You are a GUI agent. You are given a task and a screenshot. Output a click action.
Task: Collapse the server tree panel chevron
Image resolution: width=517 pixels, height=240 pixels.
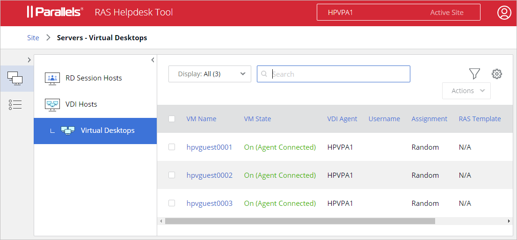coord(153,60)
